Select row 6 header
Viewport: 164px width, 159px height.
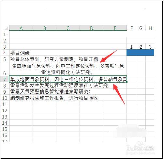click(5, 69)
